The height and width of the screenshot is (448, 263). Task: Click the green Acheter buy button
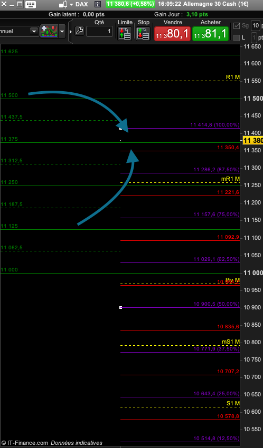point(210,34)
